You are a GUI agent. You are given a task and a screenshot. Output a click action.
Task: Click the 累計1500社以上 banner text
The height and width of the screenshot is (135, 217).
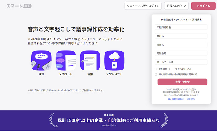pos(108,120)
